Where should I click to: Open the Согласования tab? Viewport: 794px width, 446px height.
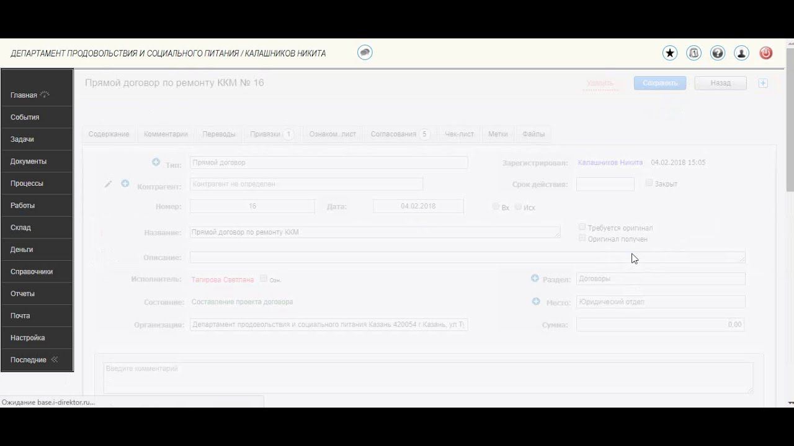pyautogui.click(x=400, y=134)
